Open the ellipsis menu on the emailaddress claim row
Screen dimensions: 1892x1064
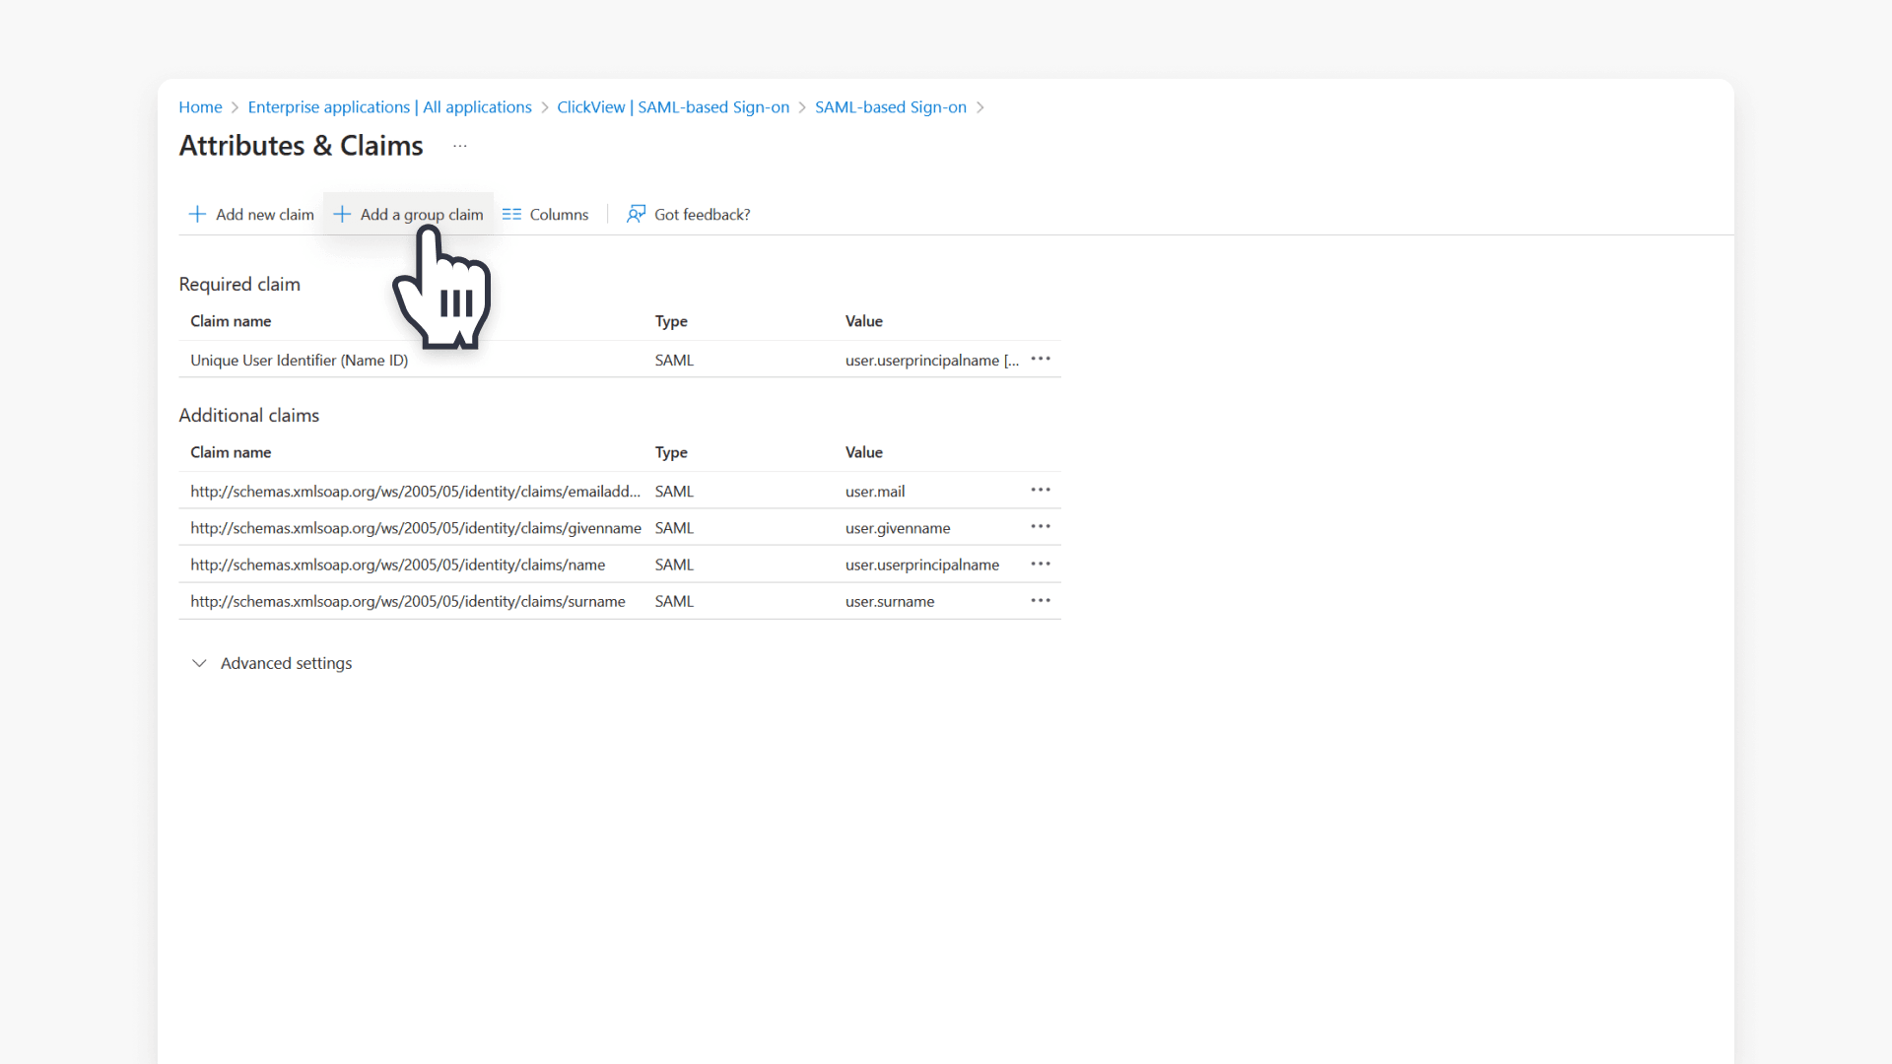(x=1041, y=490)
